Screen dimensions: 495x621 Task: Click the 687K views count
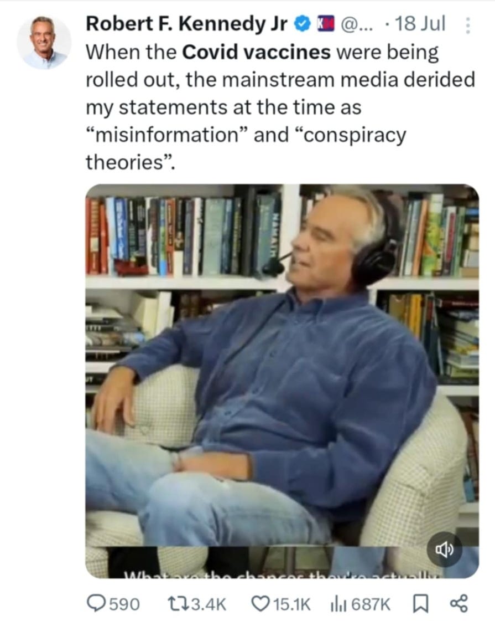(371, 604)
